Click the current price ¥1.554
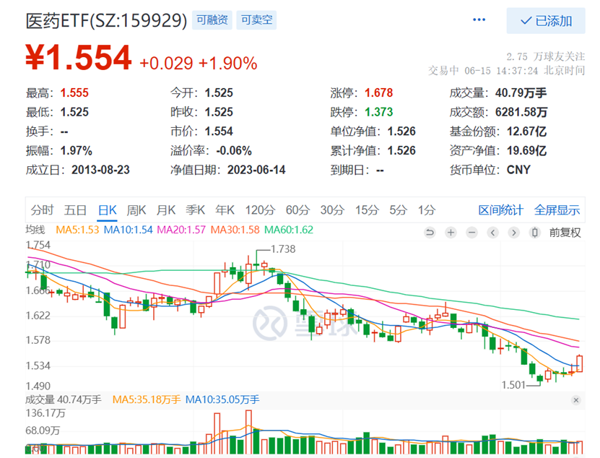This screenshot has height=458, width=600. click(79, 58)
